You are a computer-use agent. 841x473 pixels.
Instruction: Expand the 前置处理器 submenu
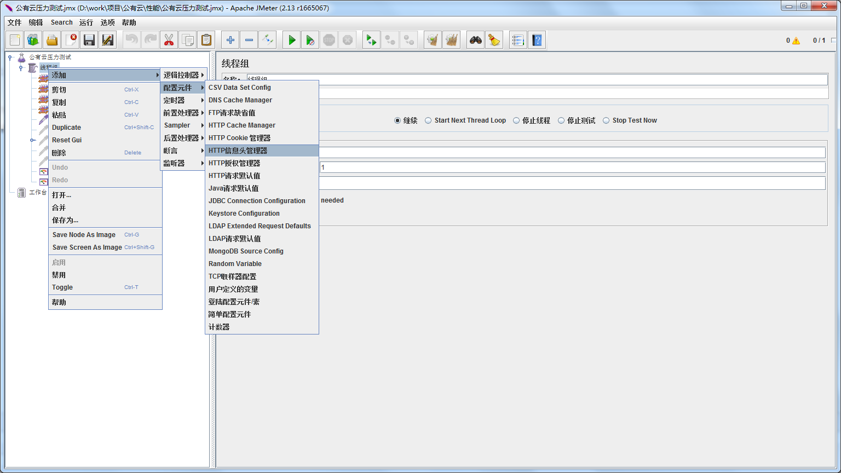(183, 113)
